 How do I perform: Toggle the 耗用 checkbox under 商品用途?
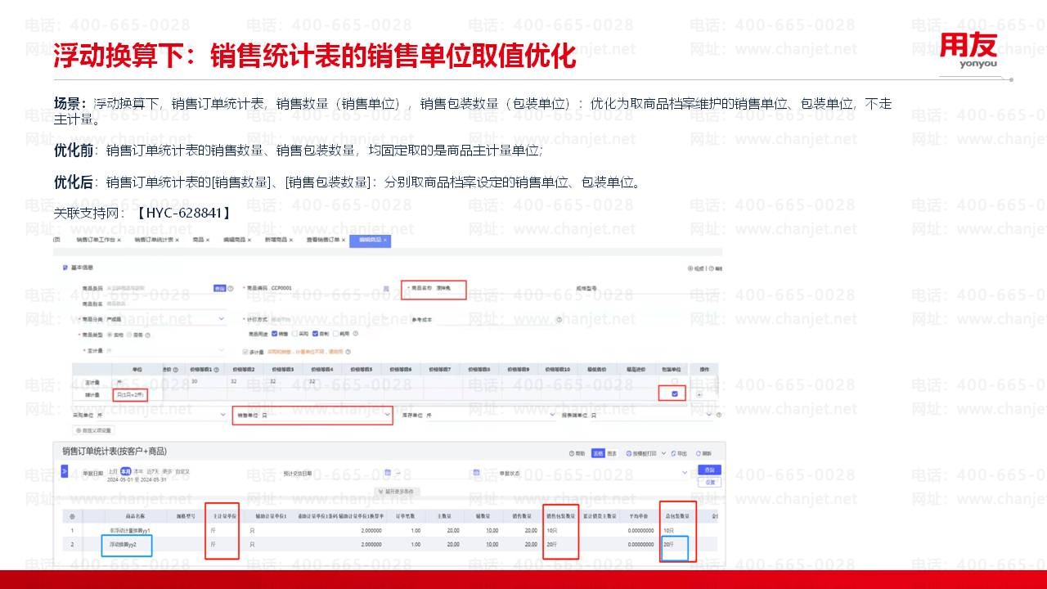pyautogui.click(x=335, y=334)
